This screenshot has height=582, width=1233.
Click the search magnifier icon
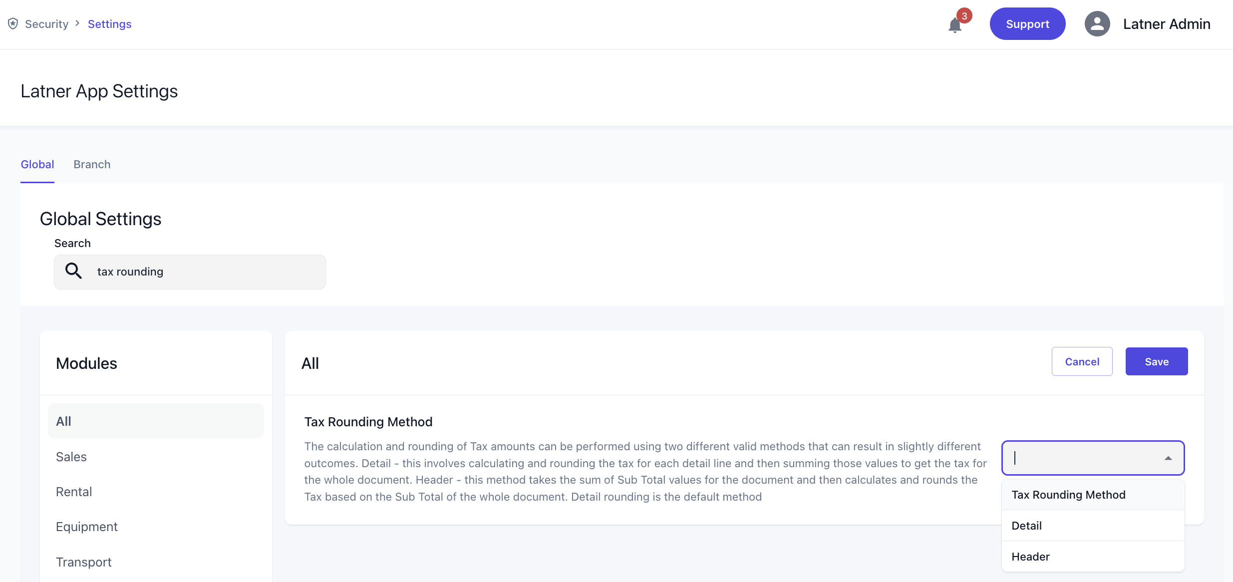(73, 271)
